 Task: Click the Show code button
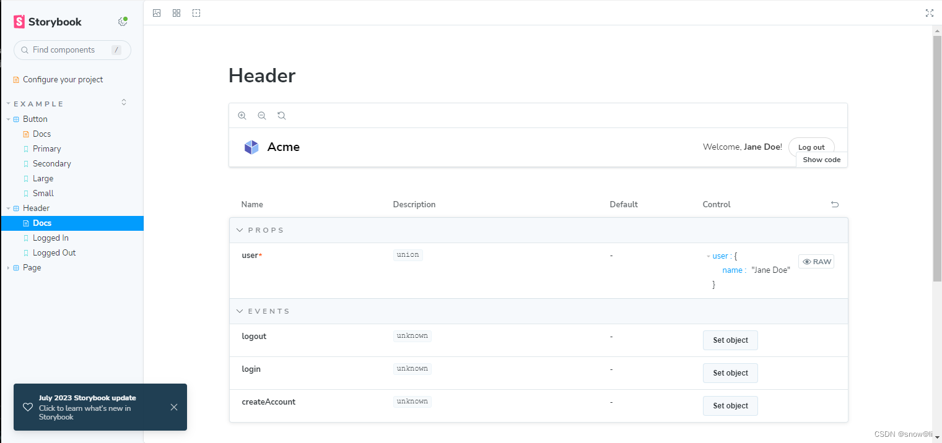[821, 160]
